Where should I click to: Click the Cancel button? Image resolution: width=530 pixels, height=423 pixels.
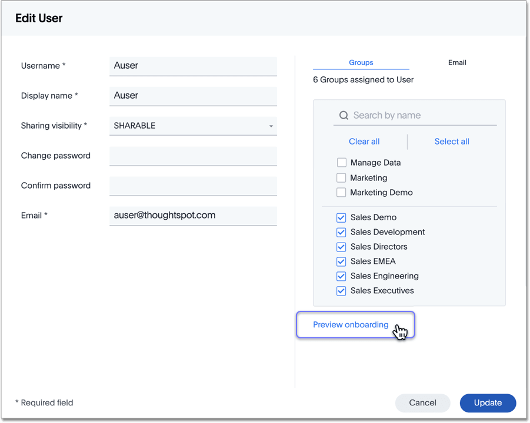(x=422, y=402)
